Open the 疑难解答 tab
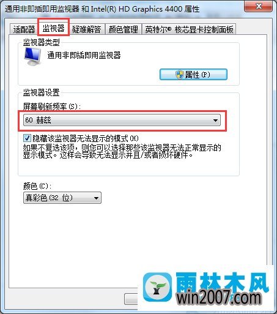 click(86, 29)
